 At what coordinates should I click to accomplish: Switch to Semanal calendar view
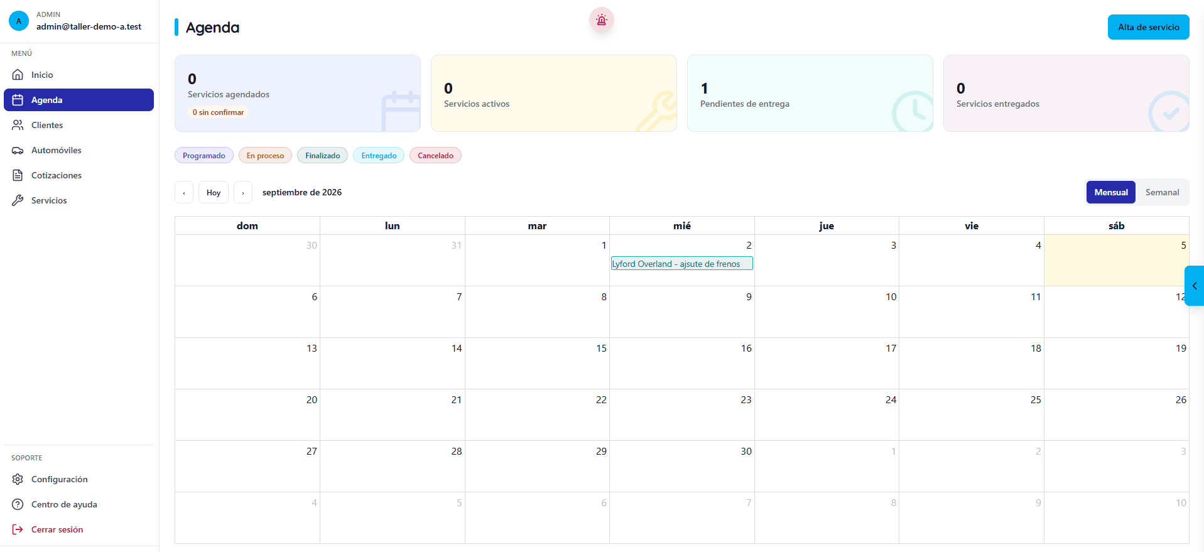pos(1162,192)
